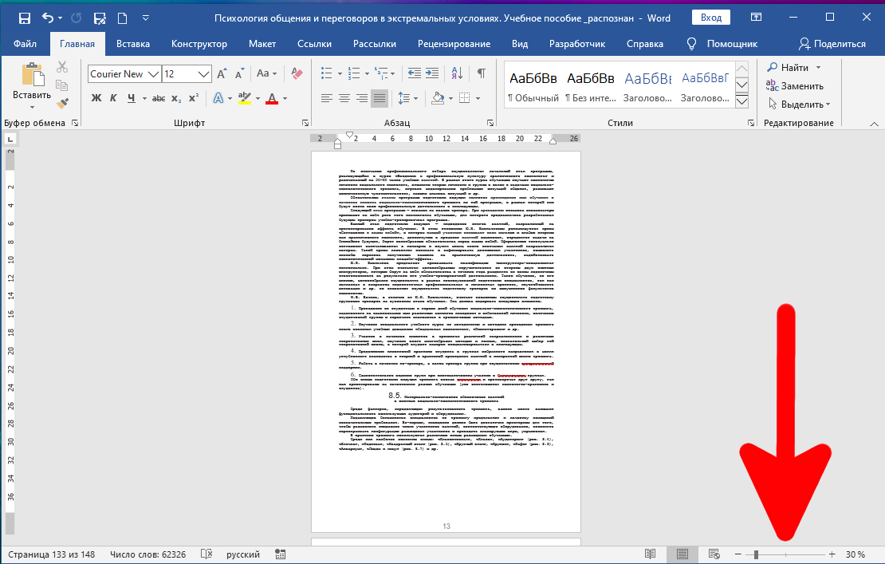Click the macro recording icon in status bar

(281, 554)
